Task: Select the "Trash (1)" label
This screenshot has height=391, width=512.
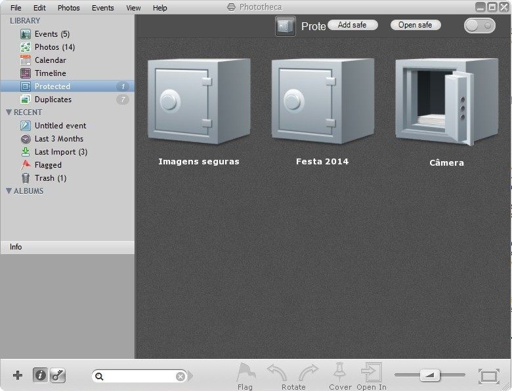Action: (51, 178)
